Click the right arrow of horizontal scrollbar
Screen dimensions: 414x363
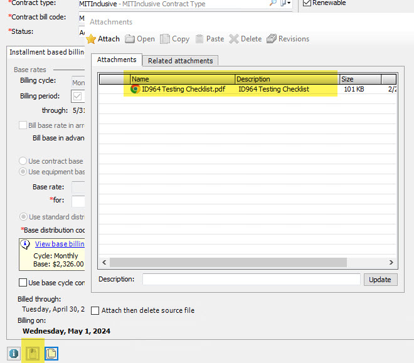click(x=391, y=263)
